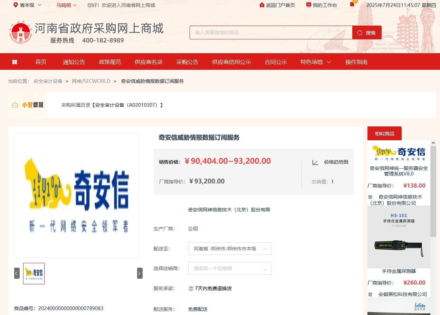Open 奇安信网神统一服务器安全管理系统V8.0 similar product

tap(399, 171)
